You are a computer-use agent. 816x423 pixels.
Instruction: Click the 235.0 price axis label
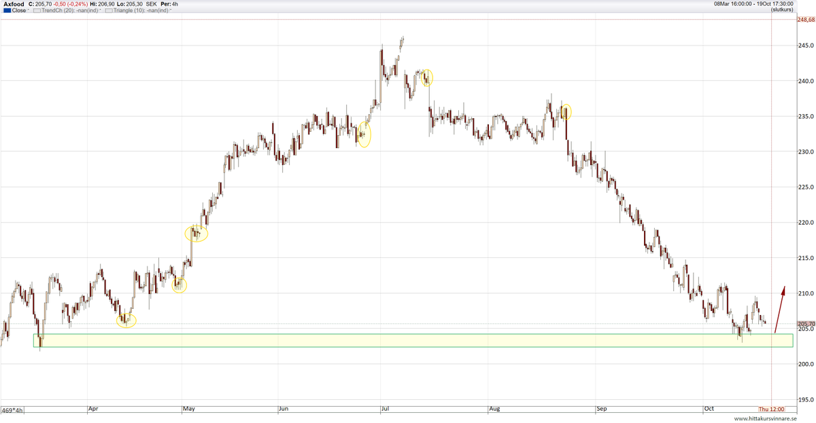(805, 116)
